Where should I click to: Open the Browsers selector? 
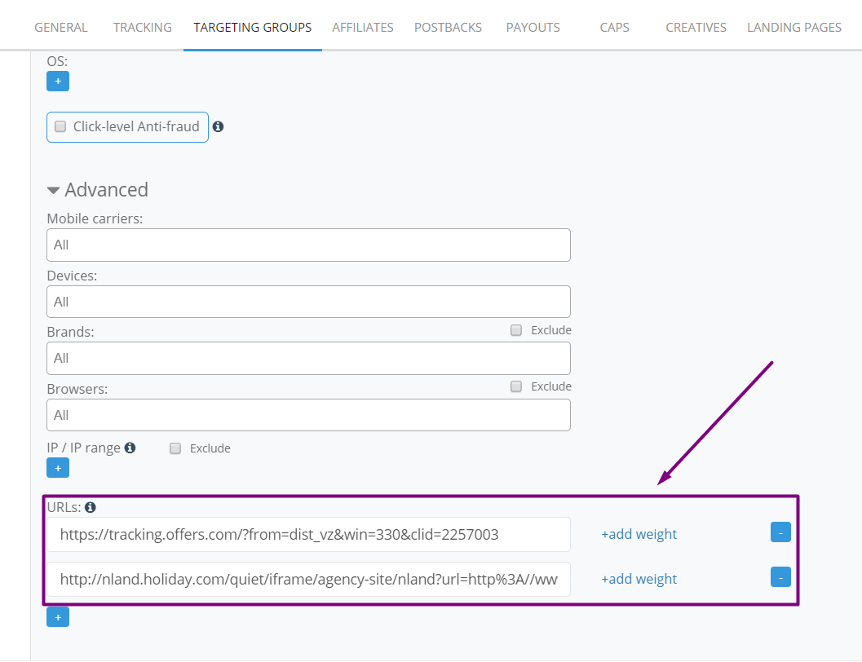coord(308,415)
